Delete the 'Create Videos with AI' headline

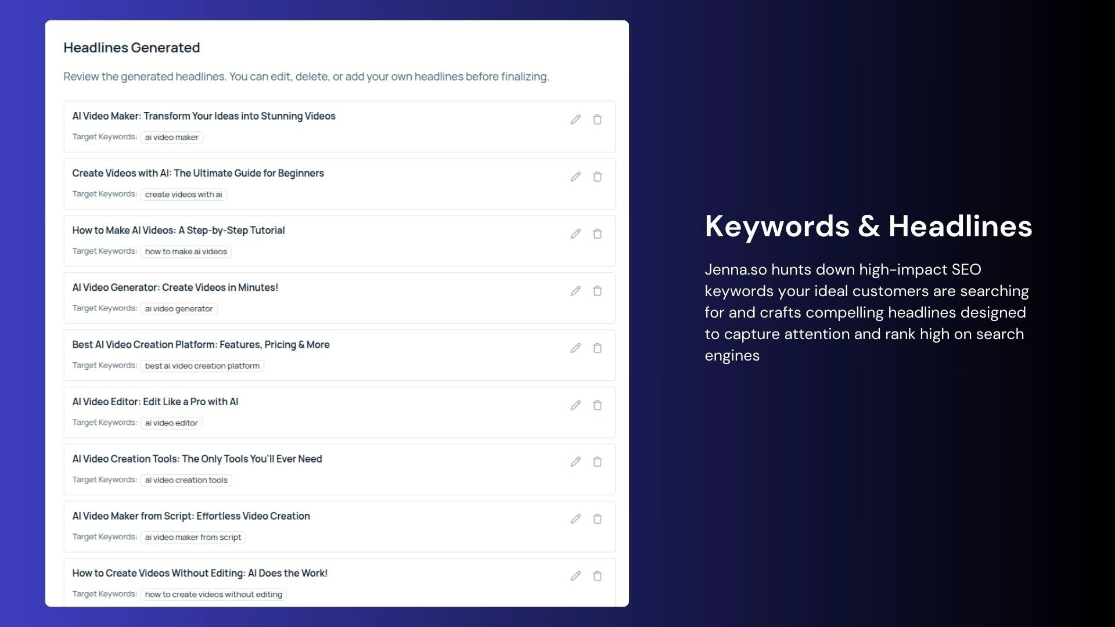point(597,176)
